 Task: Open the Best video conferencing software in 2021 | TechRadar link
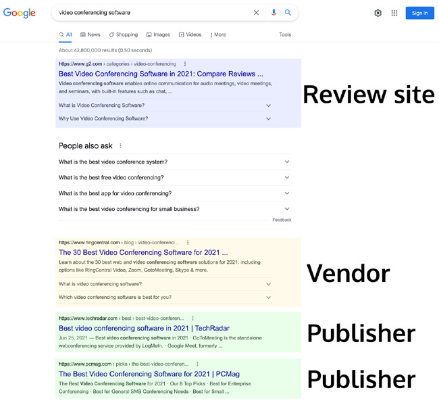(x=144, y=328)
